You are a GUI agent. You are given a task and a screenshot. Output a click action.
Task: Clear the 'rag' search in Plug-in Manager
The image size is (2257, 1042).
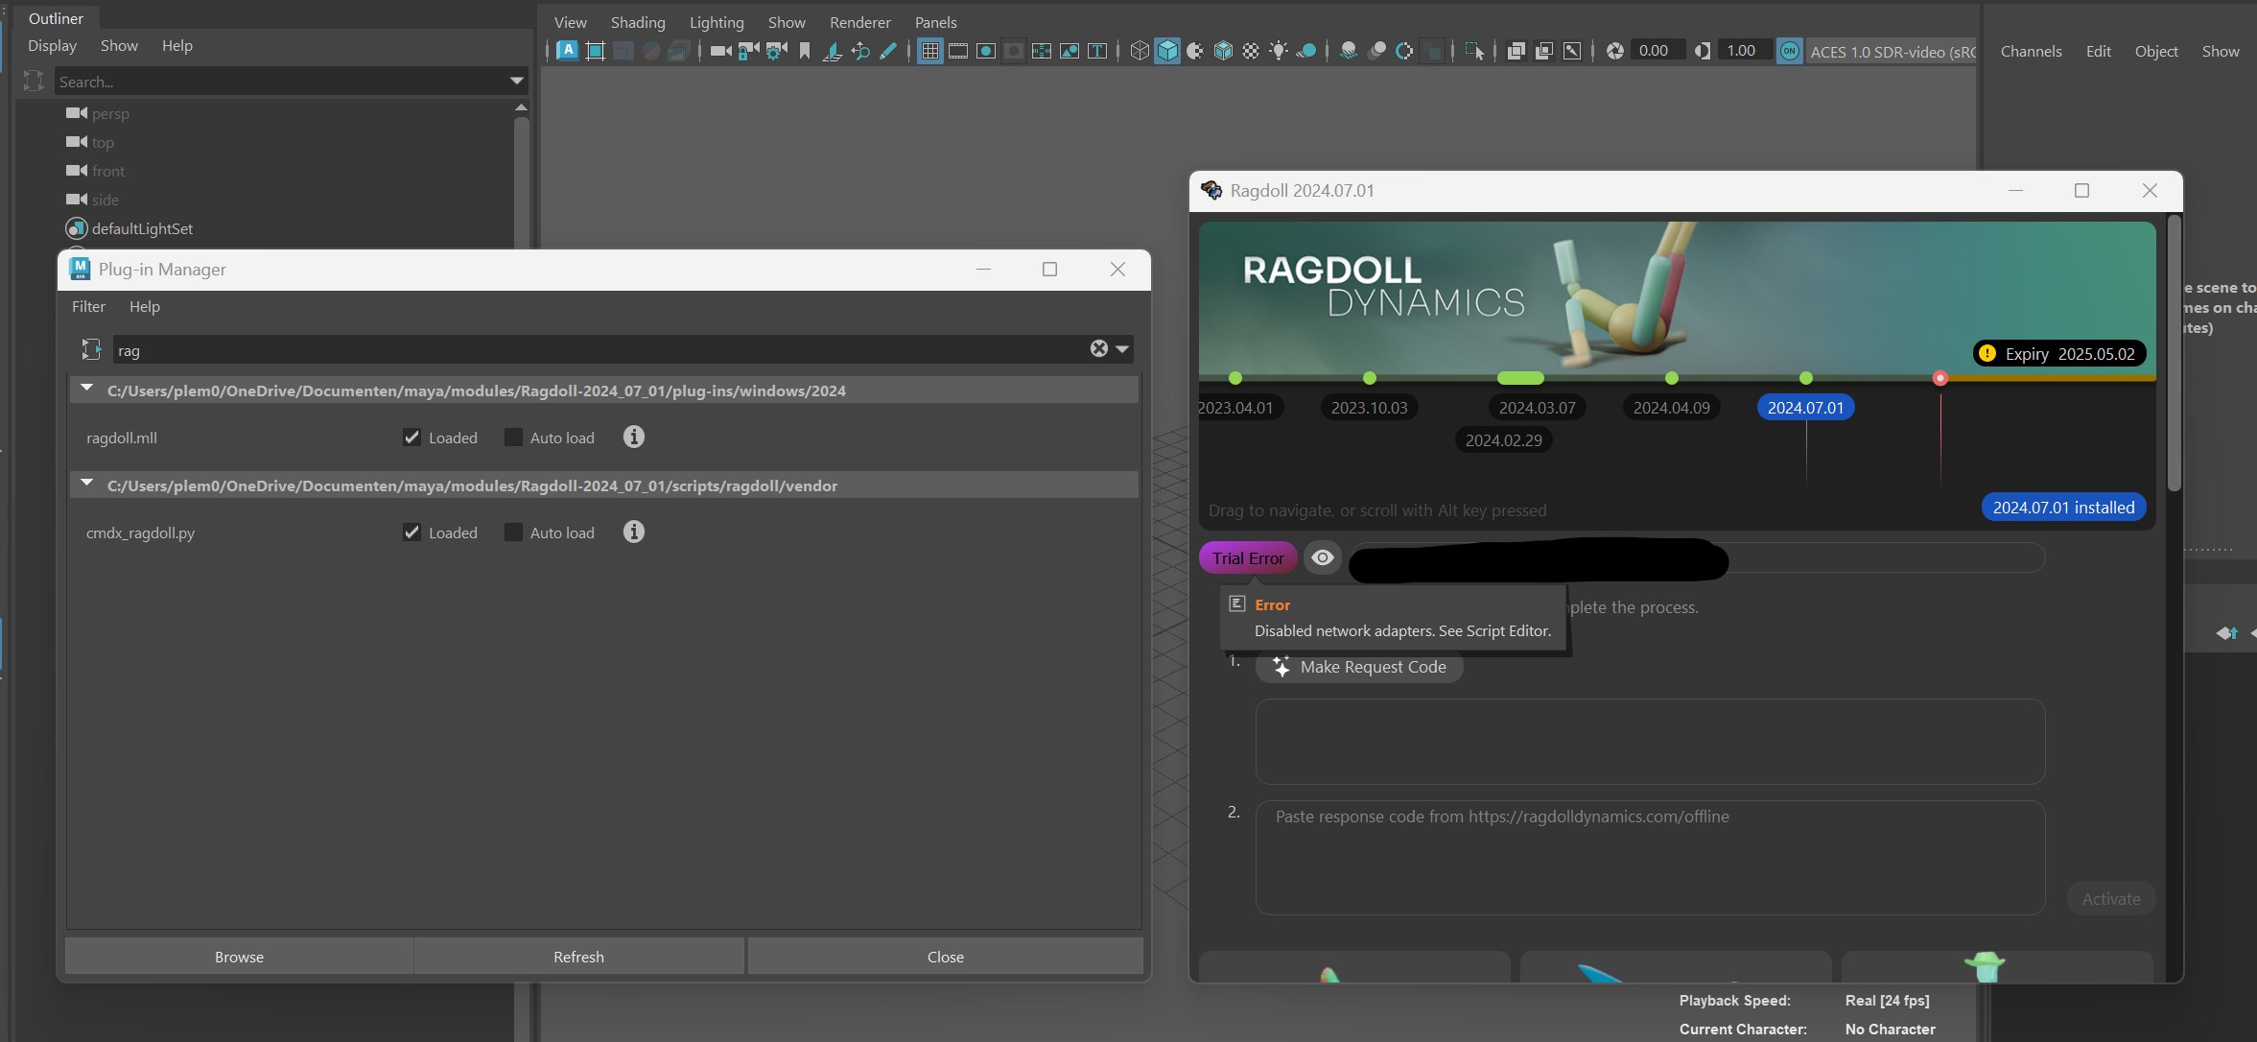click(1099, 349)
